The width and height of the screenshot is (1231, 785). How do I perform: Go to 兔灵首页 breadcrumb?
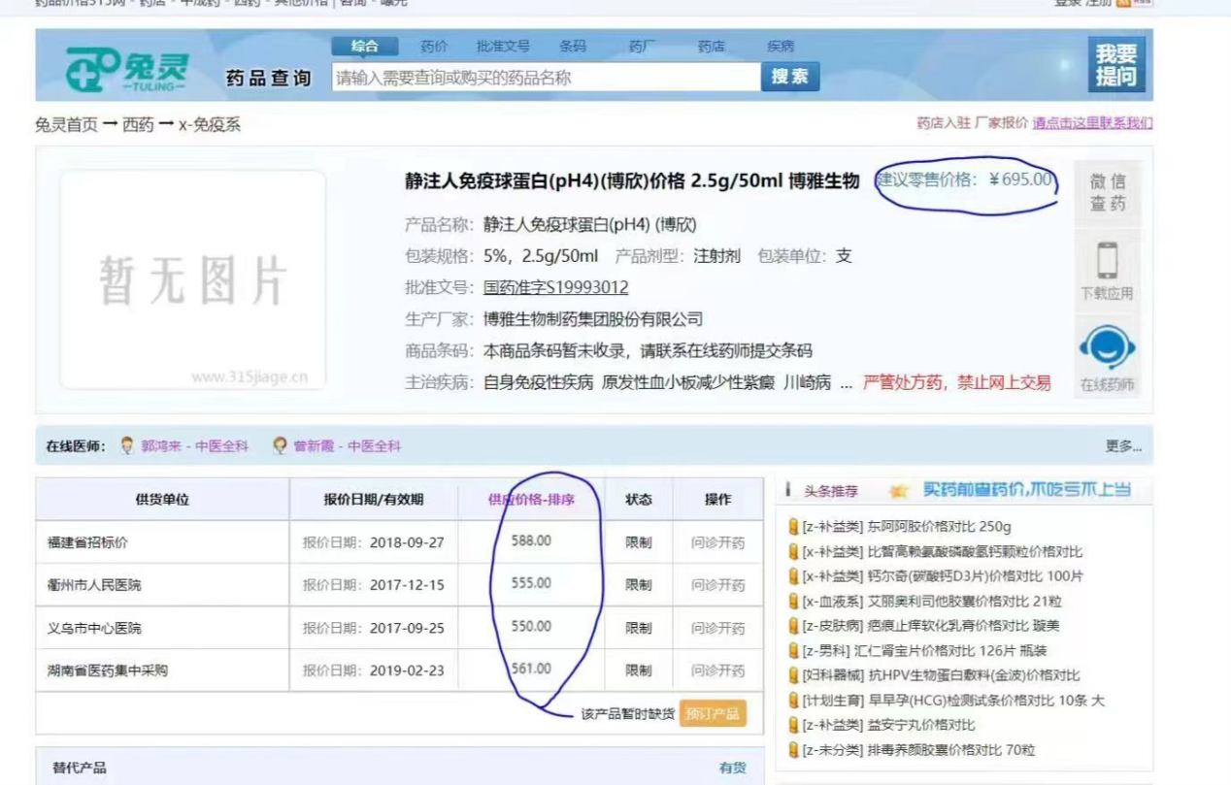point(66,124)
